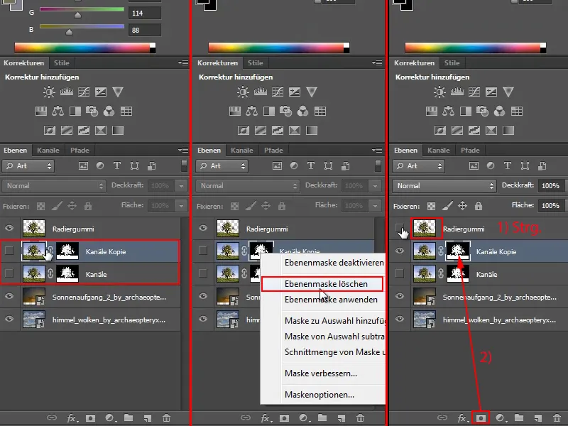568x426 pixels.
Task: Delete layer with trash icon, left panel
Action: coord(166,418)
